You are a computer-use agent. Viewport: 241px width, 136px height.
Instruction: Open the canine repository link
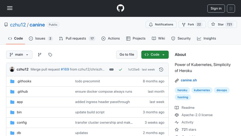click(x=37, y=25)
